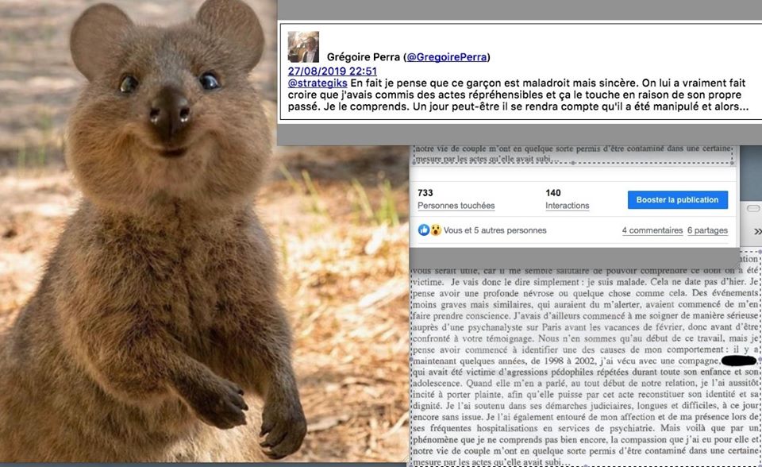The width and height of the screenshot is (762, 467).
Task: Click Booster la publication button
Action: [x=677, y=200]
